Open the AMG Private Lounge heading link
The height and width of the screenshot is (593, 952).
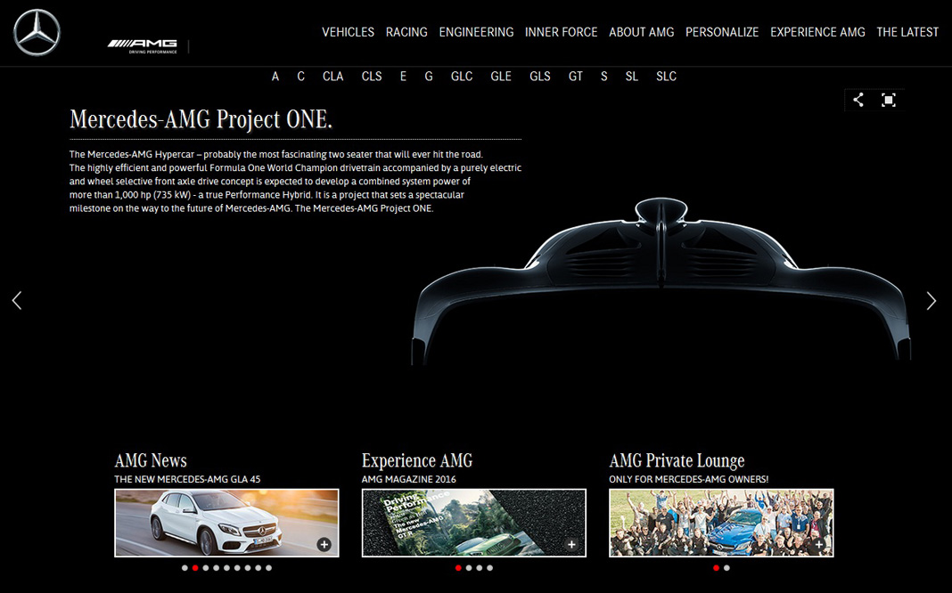pyautogui.click(x=677, y=460)
